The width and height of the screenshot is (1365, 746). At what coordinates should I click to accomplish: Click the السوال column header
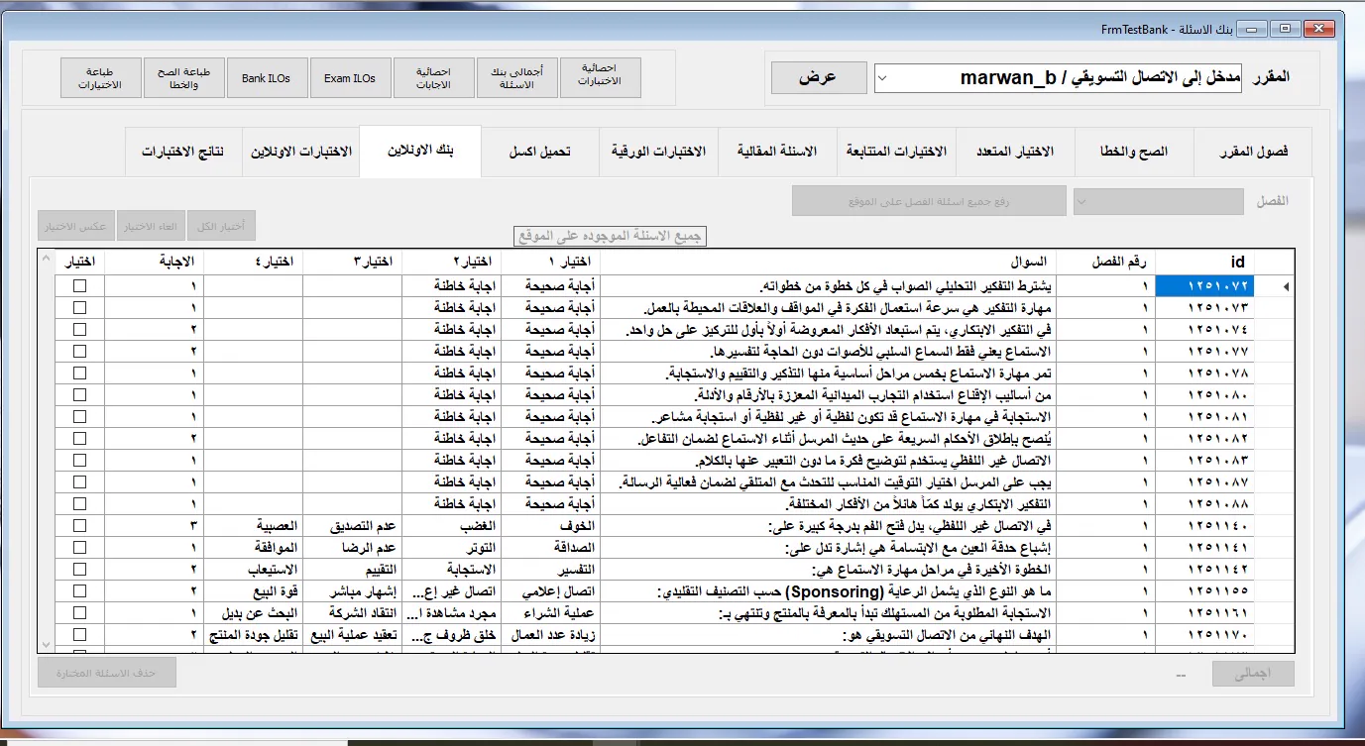tap(829, 262)
